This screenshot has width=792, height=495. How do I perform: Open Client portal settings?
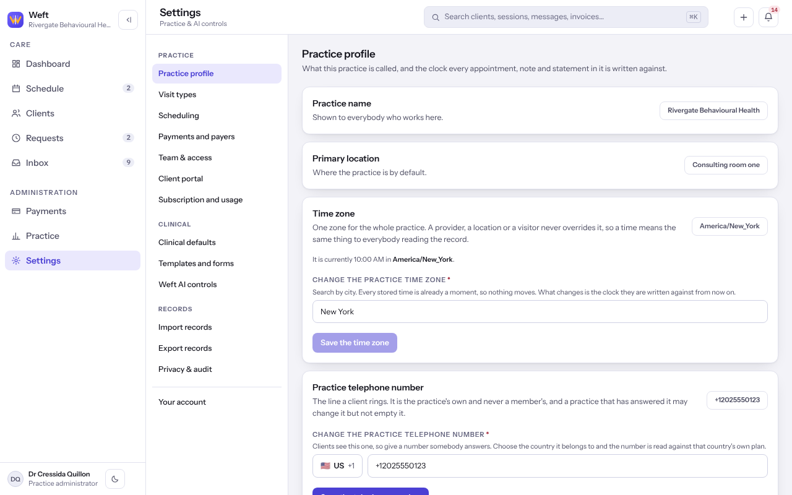coord(217,179)
